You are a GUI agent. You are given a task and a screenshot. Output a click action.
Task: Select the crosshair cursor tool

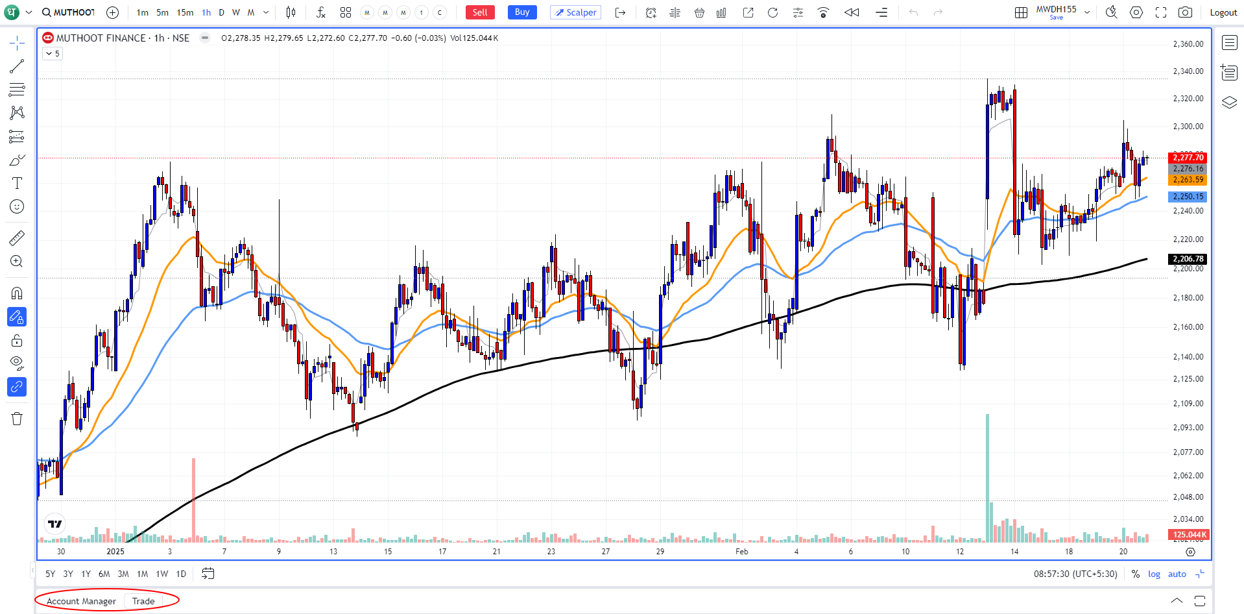[x=17, y=43]
